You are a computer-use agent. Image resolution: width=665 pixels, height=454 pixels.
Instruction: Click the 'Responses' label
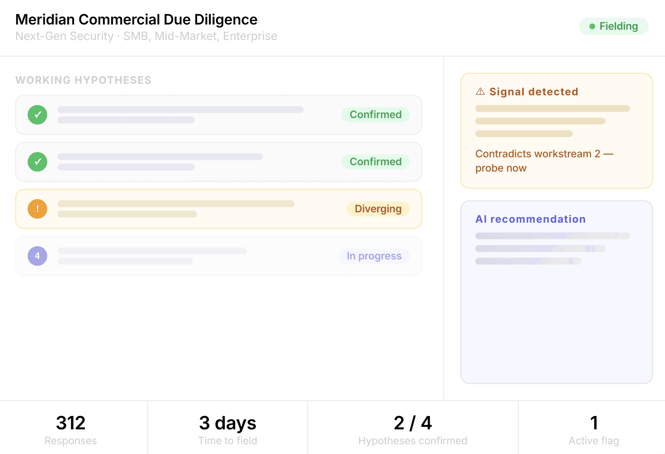click(71, 441)
